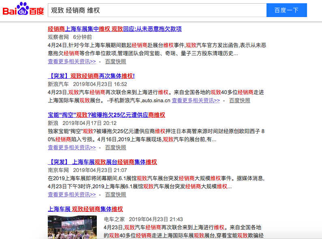
Task: Click the date 2019年04月23日 16:52
Action: [100, 84]
